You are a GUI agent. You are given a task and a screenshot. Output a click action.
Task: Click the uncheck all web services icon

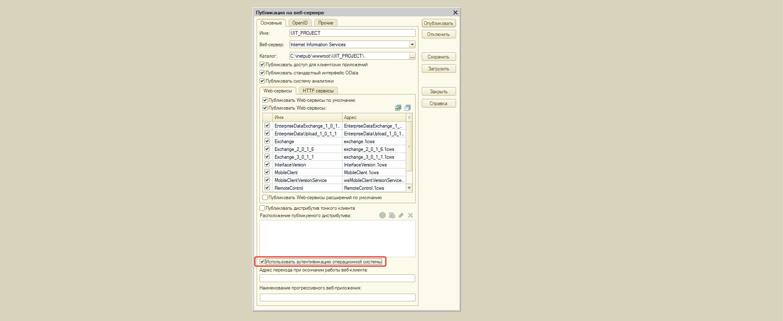(407, 108)
